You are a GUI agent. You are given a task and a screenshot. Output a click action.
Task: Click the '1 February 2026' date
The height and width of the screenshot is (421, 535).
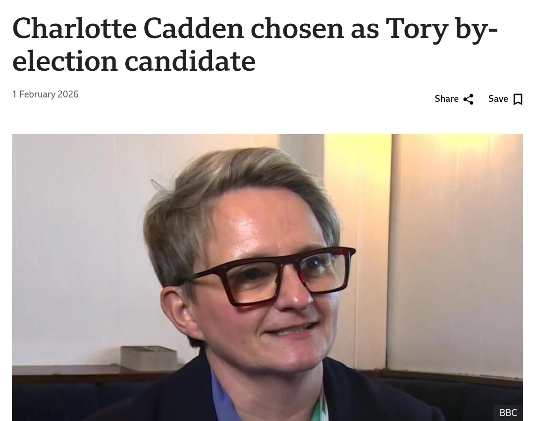[x=46, y=94]
